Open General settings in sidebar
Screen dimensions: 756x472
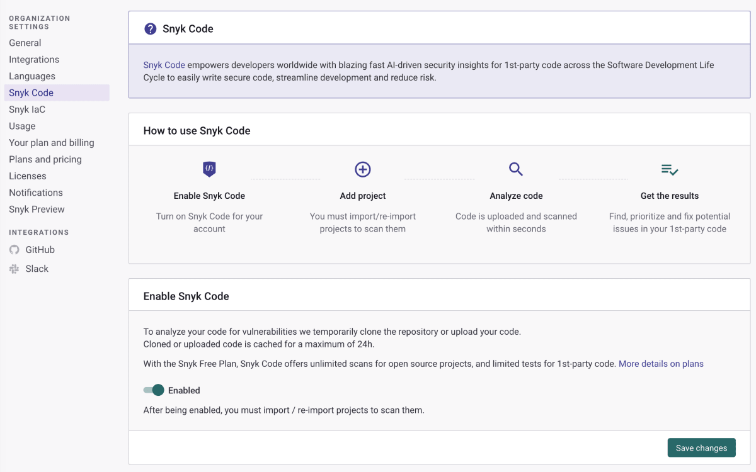(25, 43)
